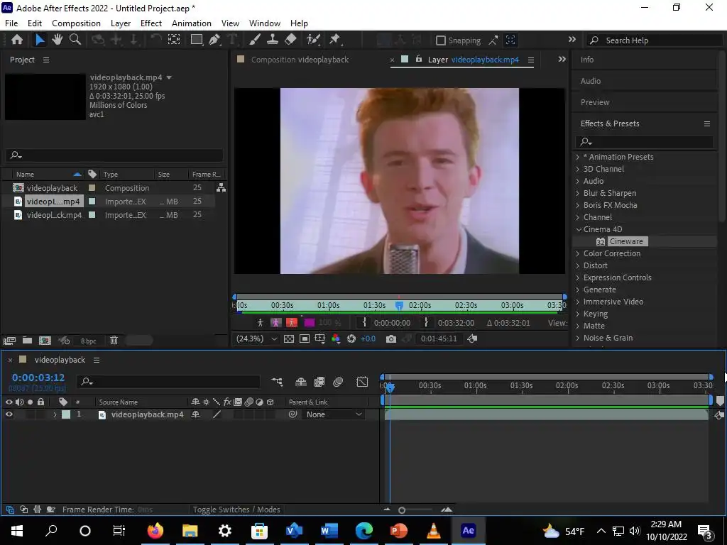Open the File menu
The height and width of the screenshot is (545, 727).
(11, 23)
